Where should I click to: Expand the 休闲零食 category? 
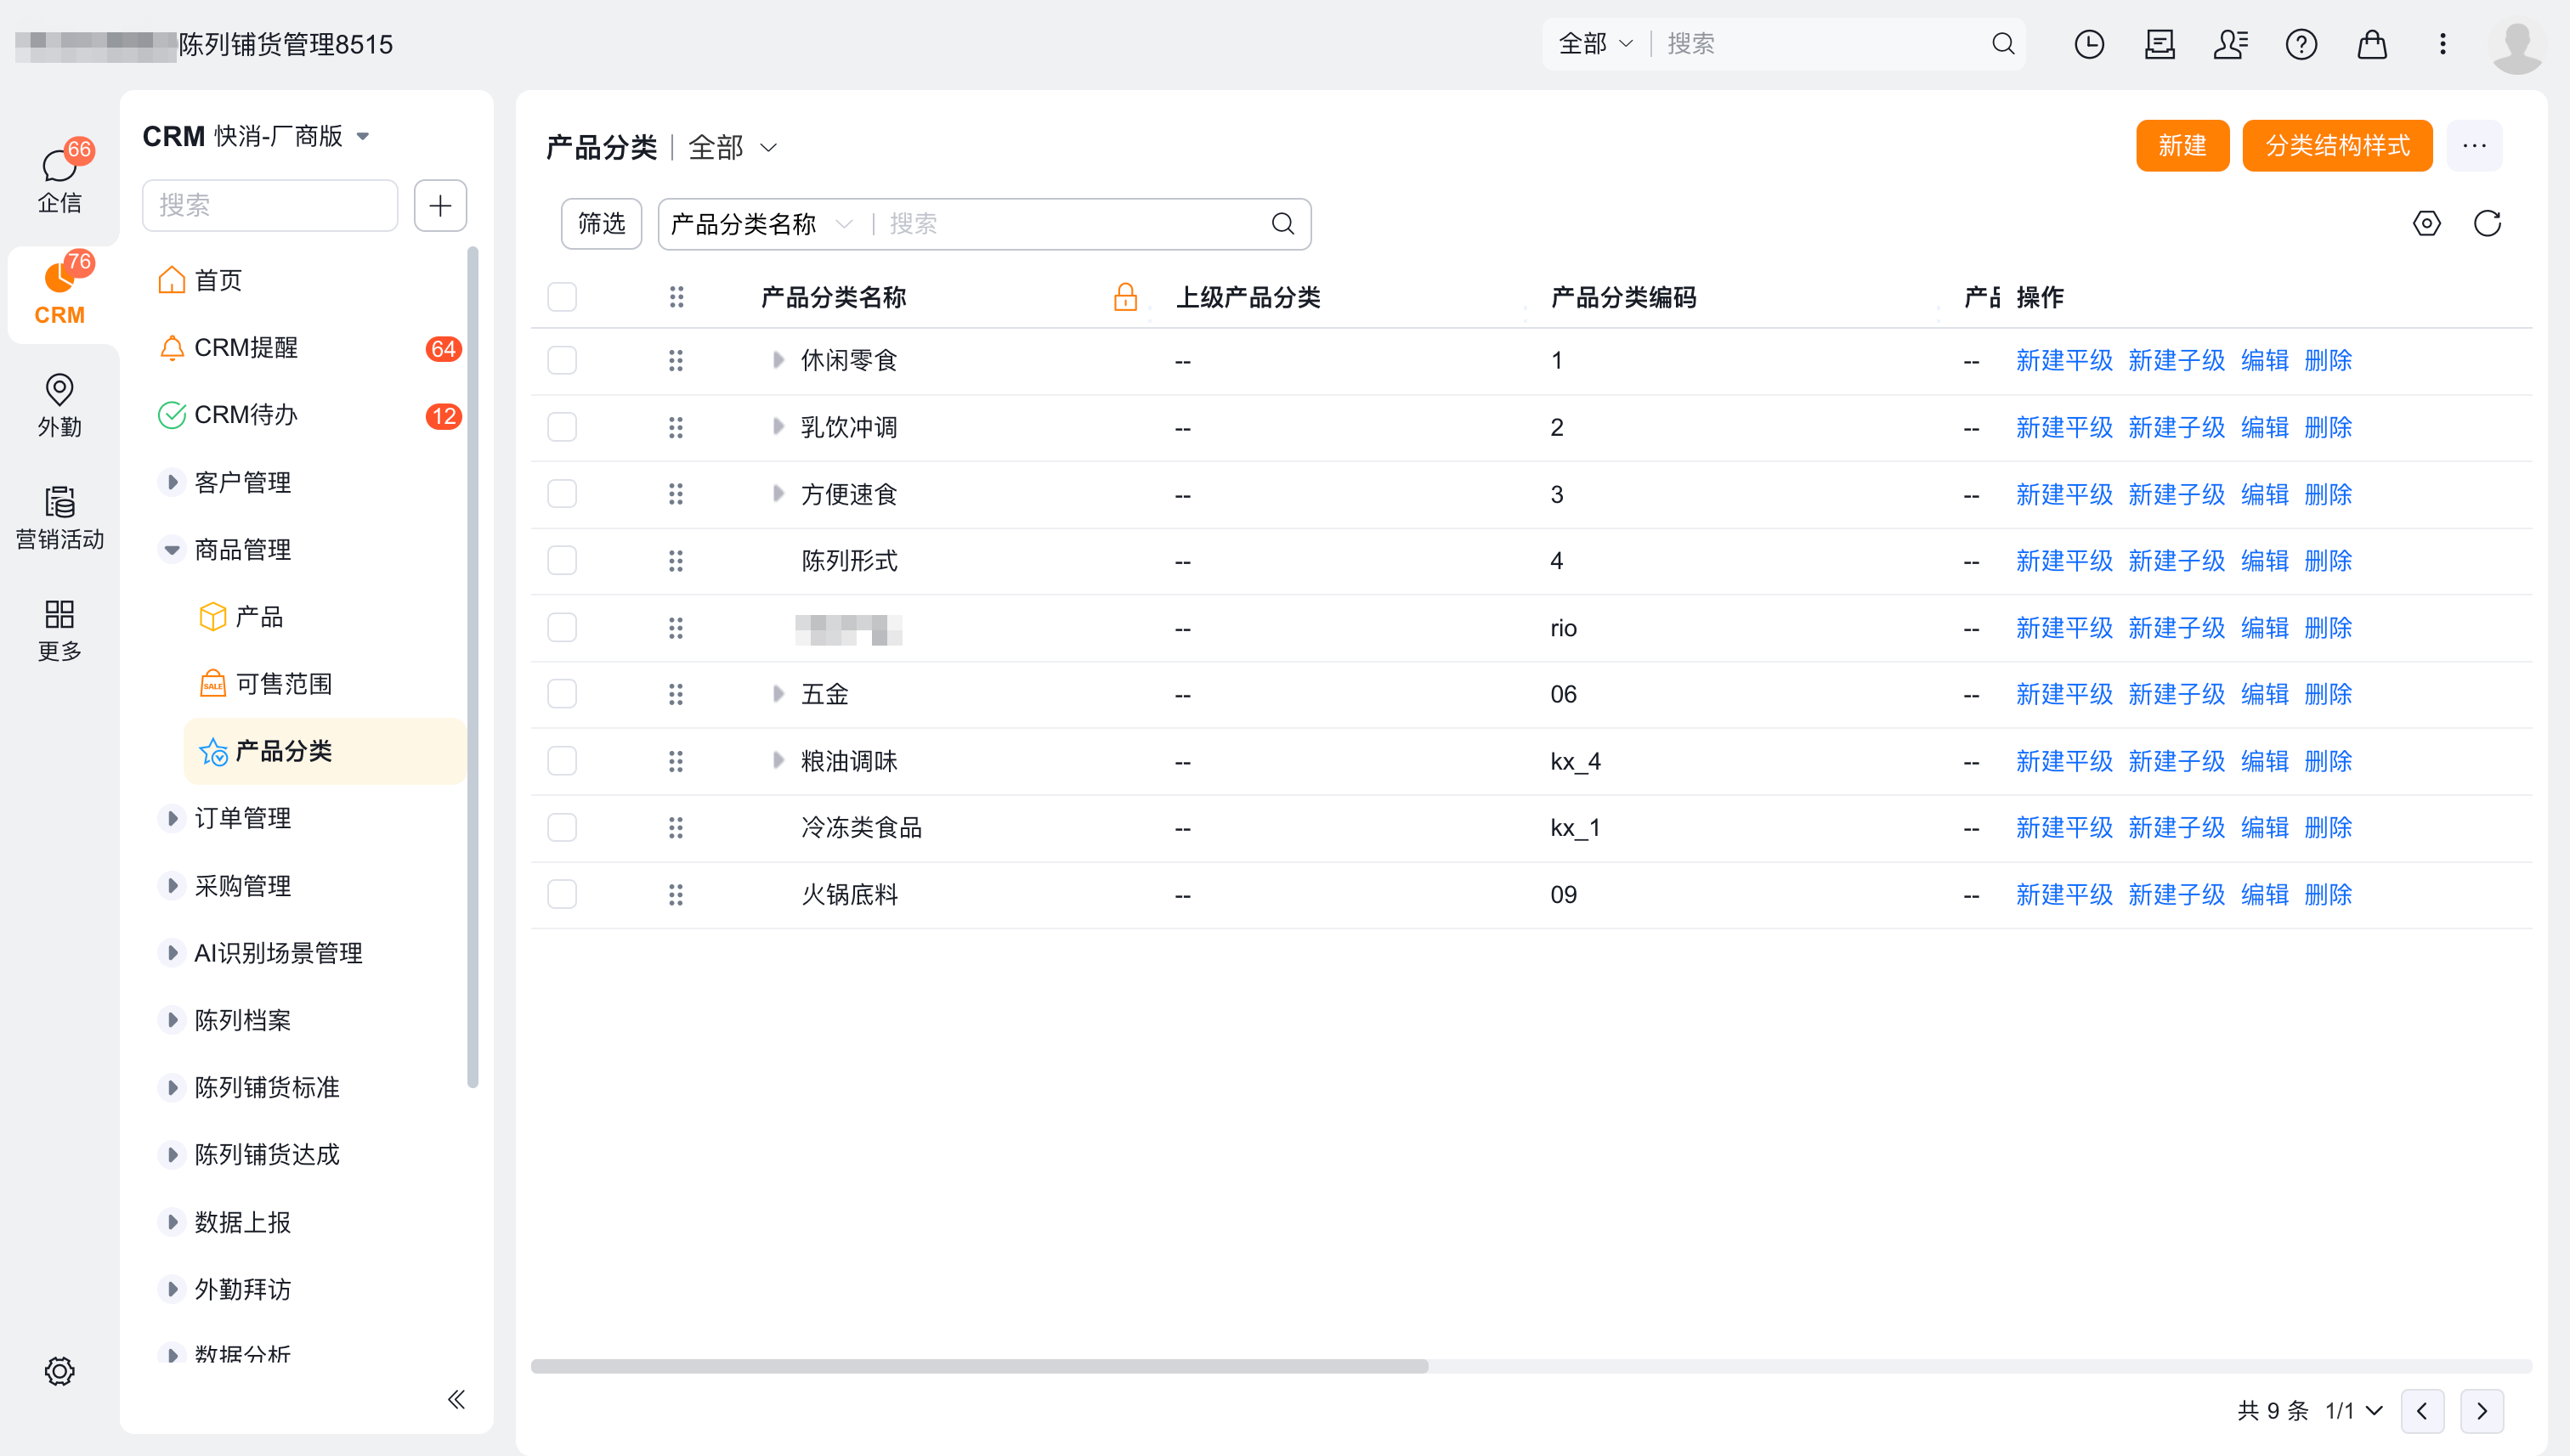point(778,360)
